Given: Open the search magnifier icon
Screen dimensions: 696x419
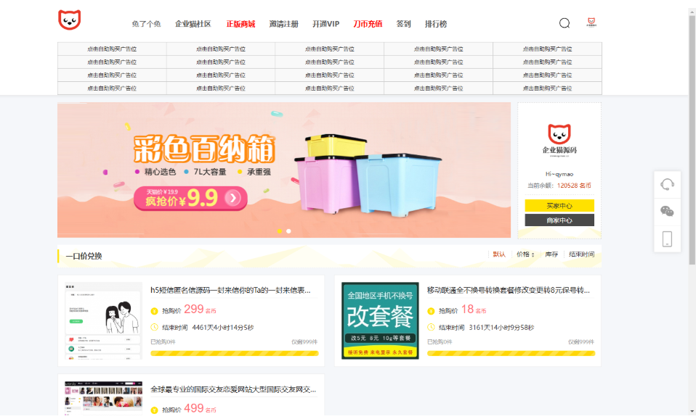Looking at the screenshot, I should click(x=565, y=23).
